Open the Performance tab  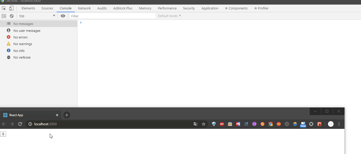[167, 8]
